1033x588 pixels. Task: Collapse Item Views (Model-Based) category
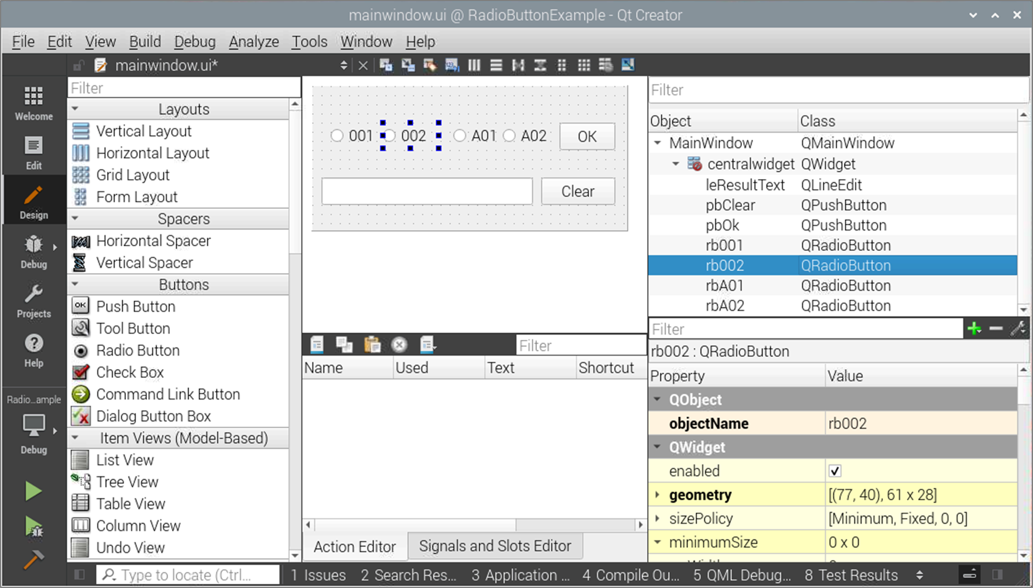tap(75, 438)
